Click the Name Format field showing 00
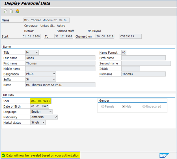This screenshot has width=177, height=159. [x=124, y=53]
